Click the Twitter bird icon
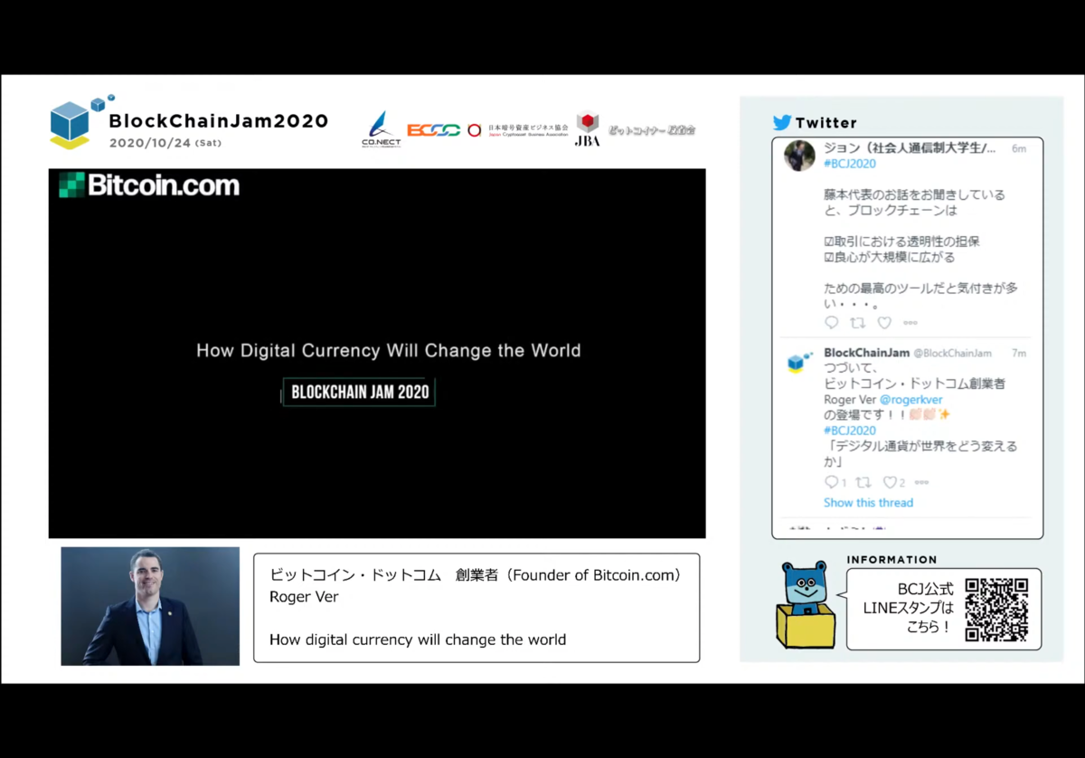The image size is (1085, 758). tap(782, 122)
